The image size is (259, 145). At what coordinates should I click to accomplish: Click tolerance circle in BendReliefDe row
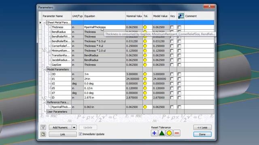145,41
